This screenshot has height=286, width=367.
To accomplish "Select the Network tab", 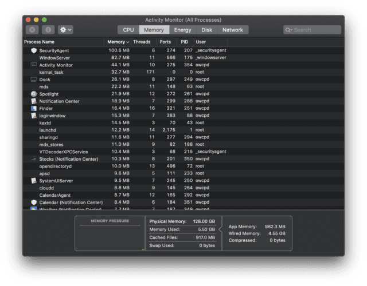I will (x=232, y=30).
